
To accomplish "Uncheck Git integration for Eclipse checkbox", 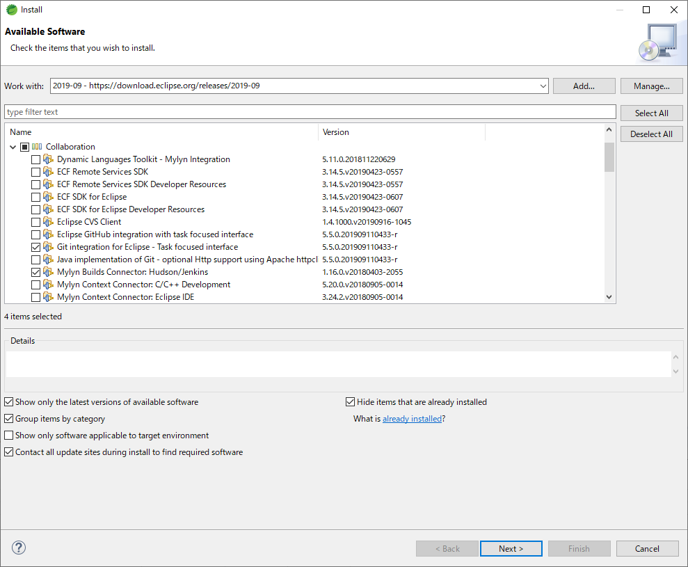I will pos(36,247).
